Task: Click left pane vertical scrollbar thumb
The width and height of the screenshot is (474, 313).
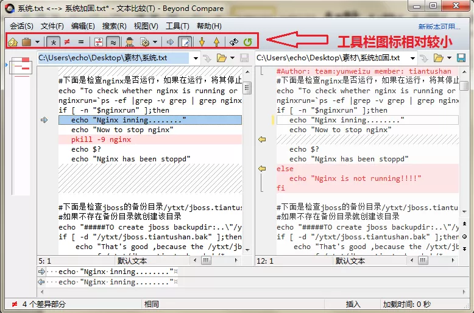Action: [247, 88]
